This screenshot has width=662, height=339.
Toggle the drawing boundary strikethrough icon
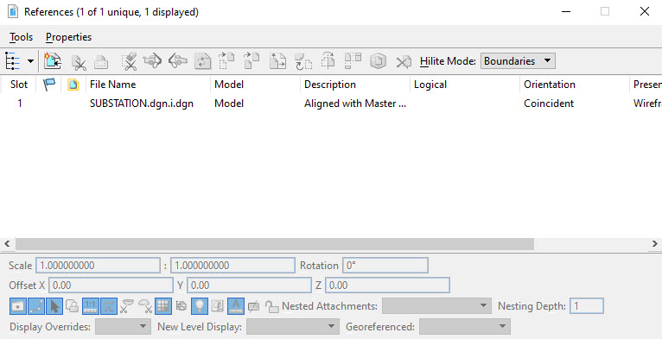point(254,306)
